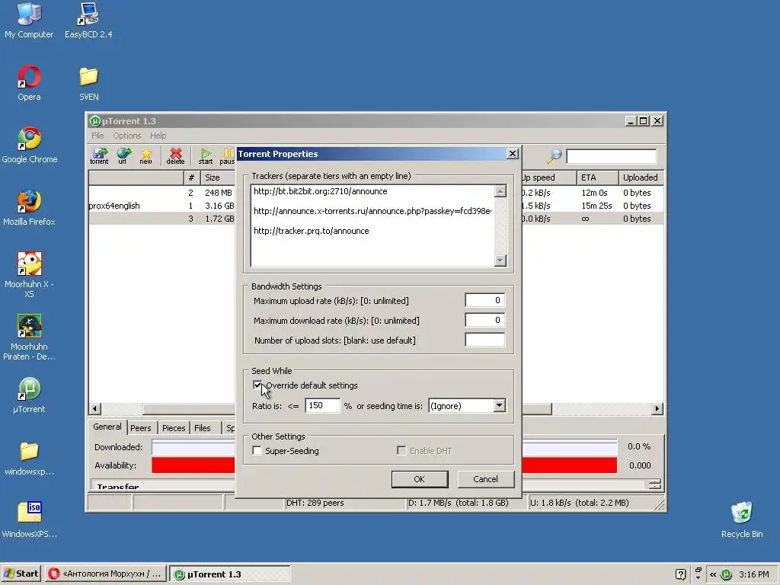
Task: Click the µTorrent 1.3 taskbar button
Action: coord(230,574)
